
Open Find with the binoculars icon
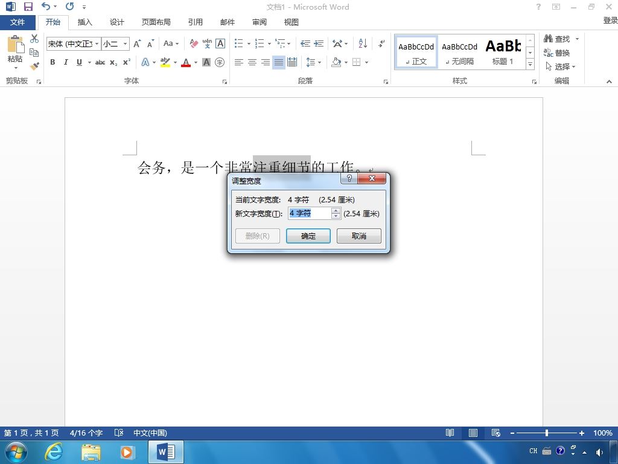pos(548,38)
